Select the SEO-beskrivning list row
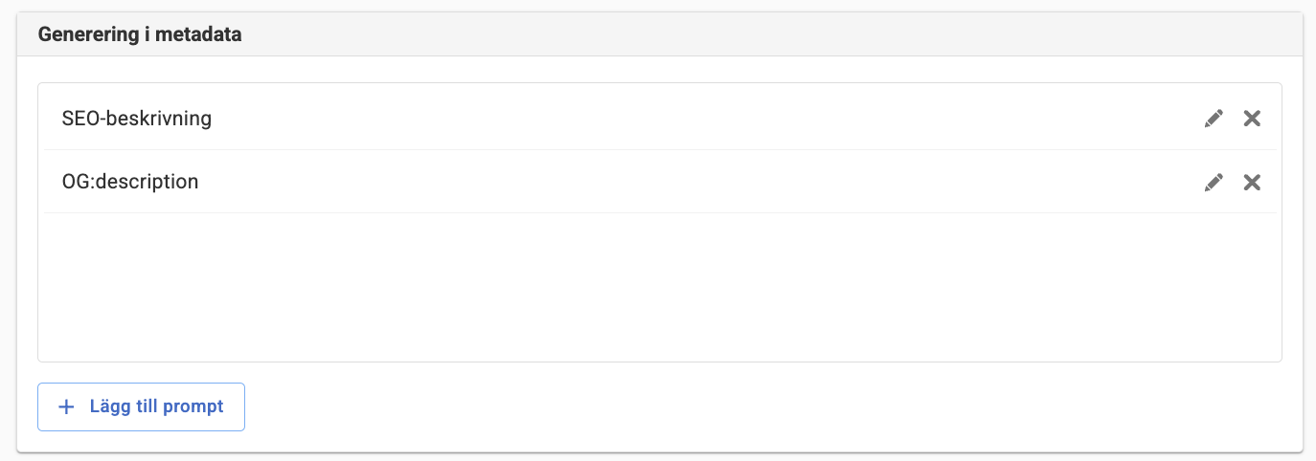The height and width of the screenshot is (461, 1316). point(659,119)
